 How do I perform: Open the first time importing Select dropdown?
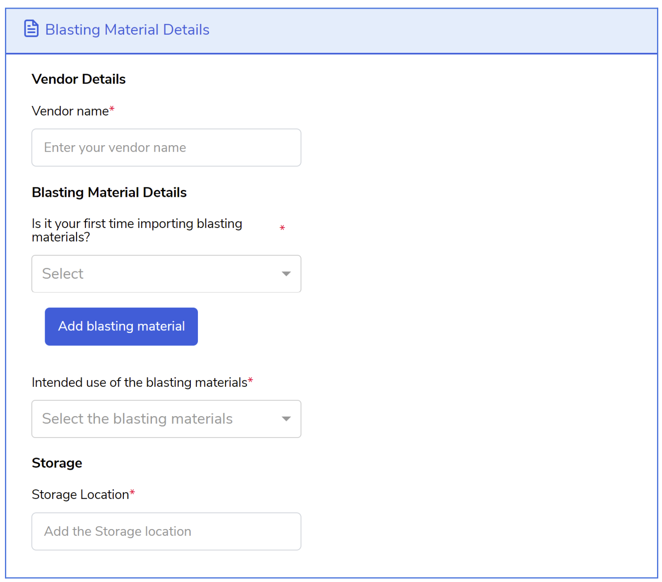pos(166,274)
